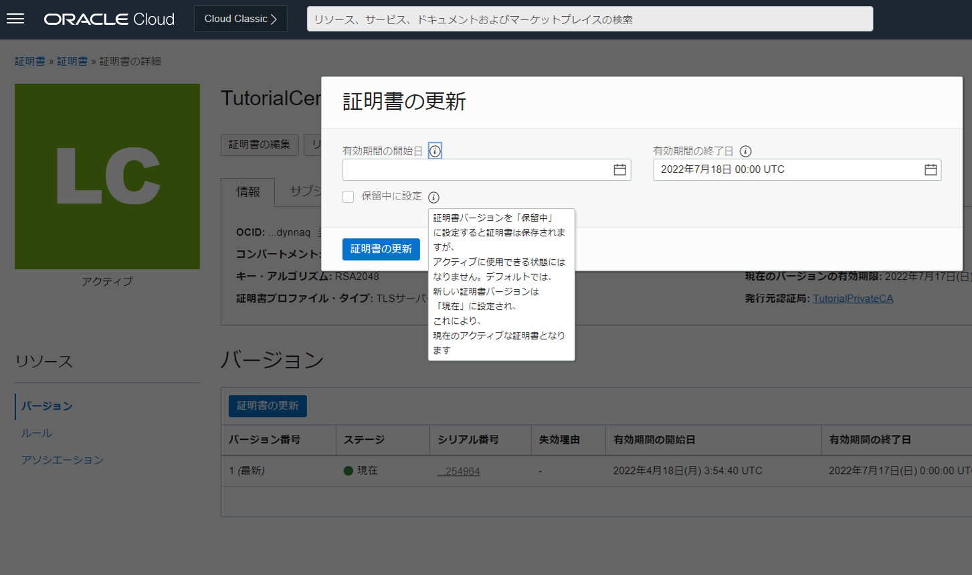972x575 pixels.
Task: Click 証明書の編集 button
Action: (260, 145)
